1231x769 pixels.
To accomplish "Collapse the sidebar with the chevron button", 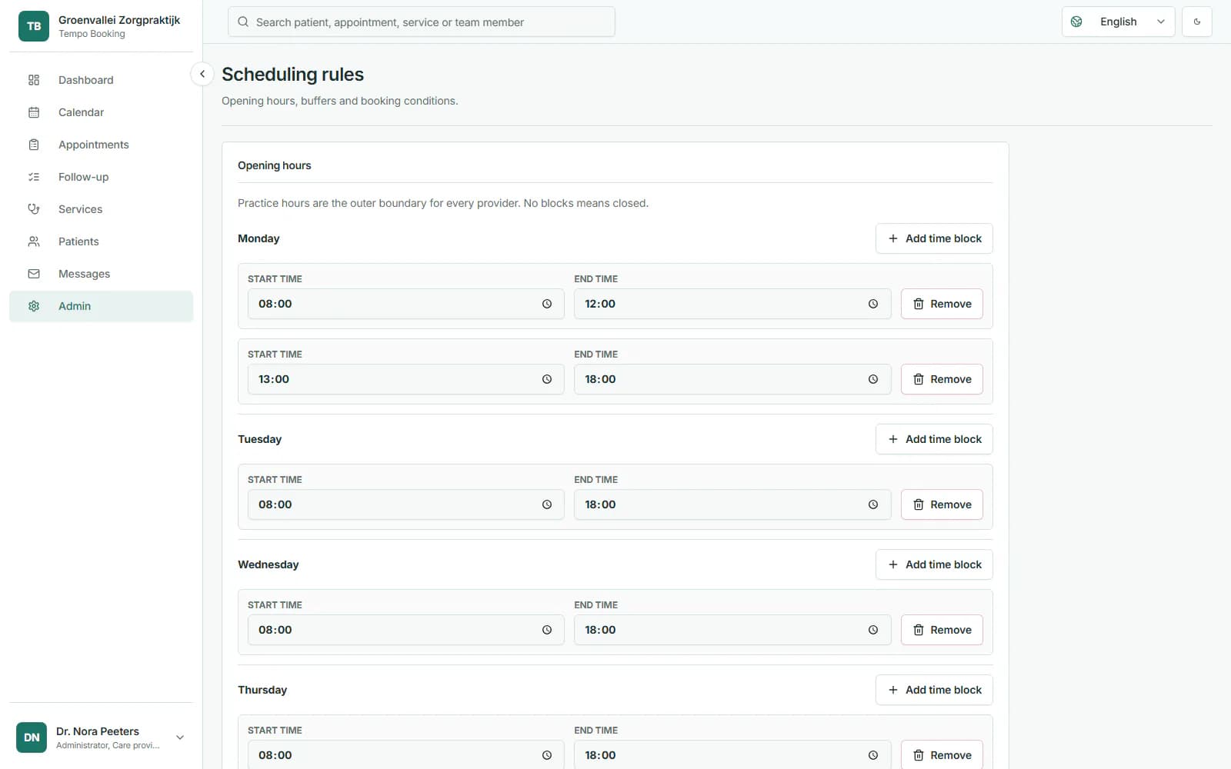I will coord(202,74).
